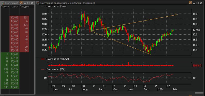Click the Продаж column header
Image resolution: width=205 pixels, height=96 pixels.
[x=24, y=7]
